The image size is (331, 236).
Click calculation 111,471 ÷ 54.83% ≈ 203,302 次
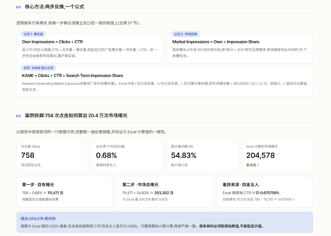(x=148, y=193)
